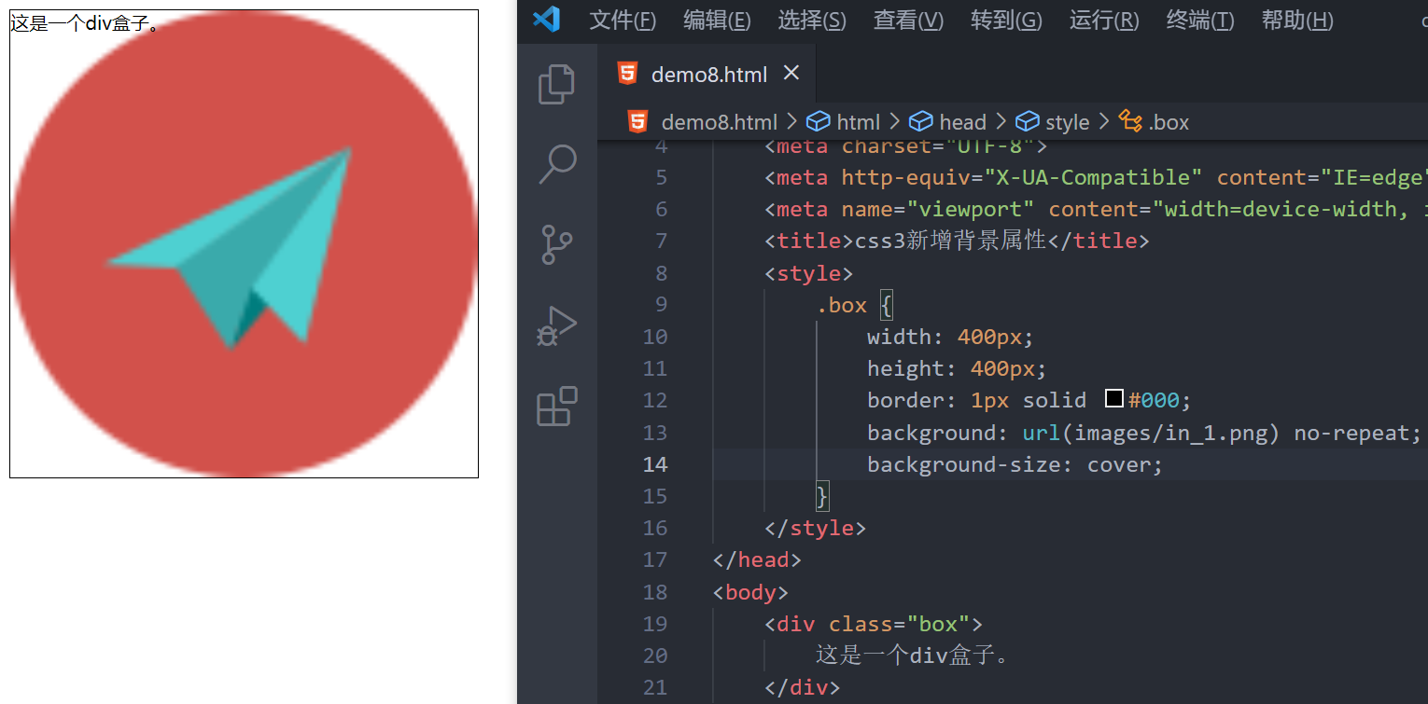
Task: Open the 帮助(H) menu
Action: pyautogui.click(x=1297, y=20)
